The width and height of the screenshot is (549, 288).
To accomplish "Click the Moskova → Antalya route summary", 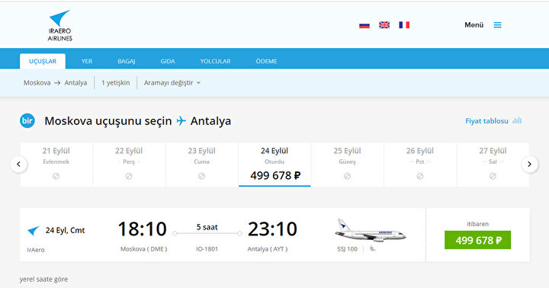I will [56, 83].
